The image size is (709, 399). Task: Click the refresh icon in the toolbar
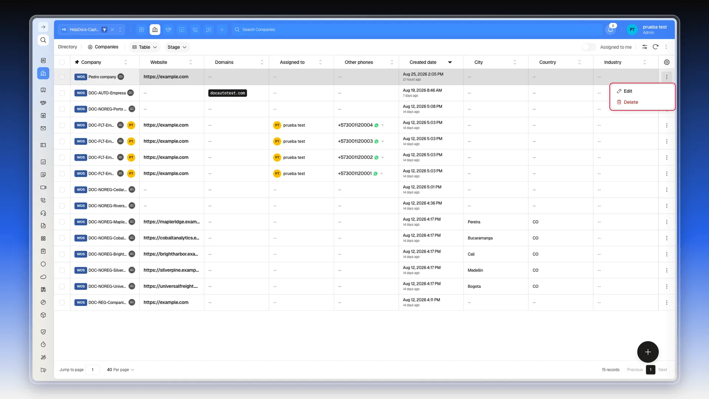click(x=655, y=47)
